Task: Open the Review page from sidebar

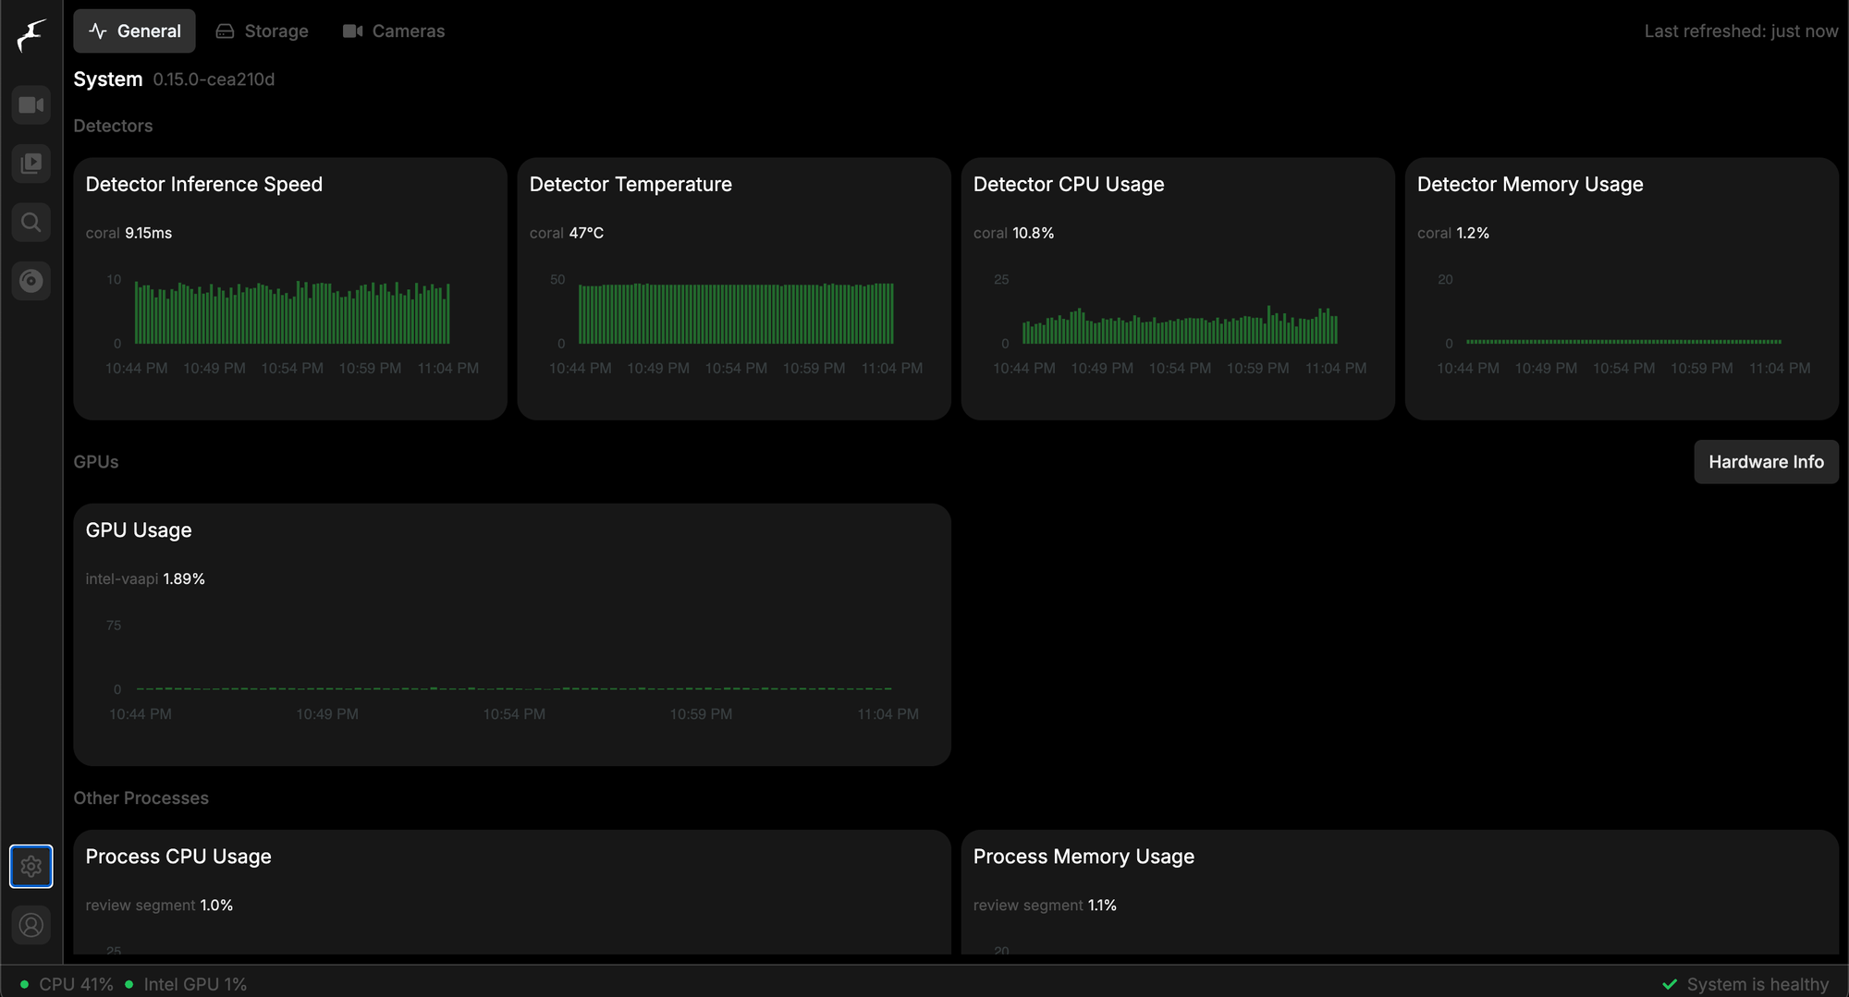Action: coord(31,164)
